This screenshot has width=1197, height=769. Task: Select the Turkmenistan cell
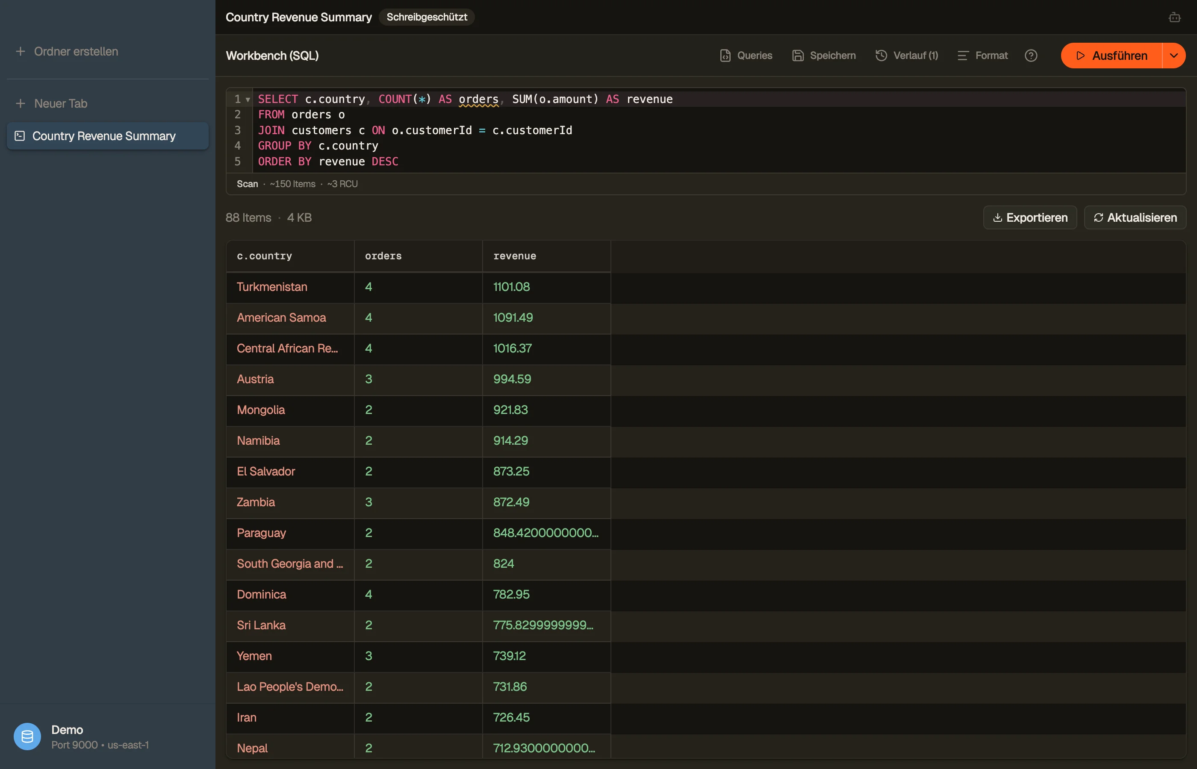290,287
